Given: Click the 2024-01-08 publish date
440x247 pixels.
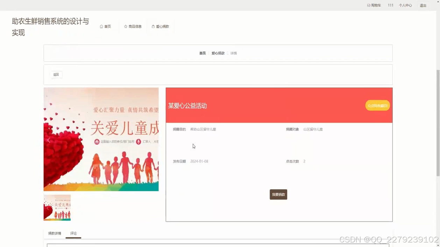Looking at the screenshot, I should 199,162.
